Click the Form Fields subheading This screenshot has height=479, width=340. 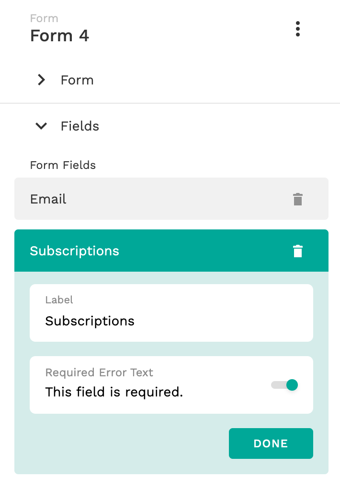pyautogui.click(x=63, y=165)
